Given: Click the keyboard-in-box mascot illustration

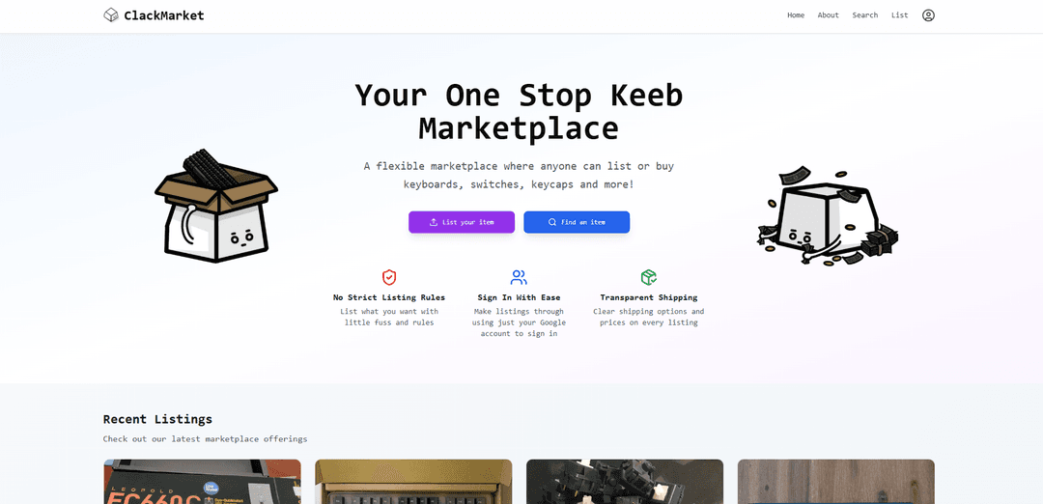Looking at the screenshot, I should point(216,206).
